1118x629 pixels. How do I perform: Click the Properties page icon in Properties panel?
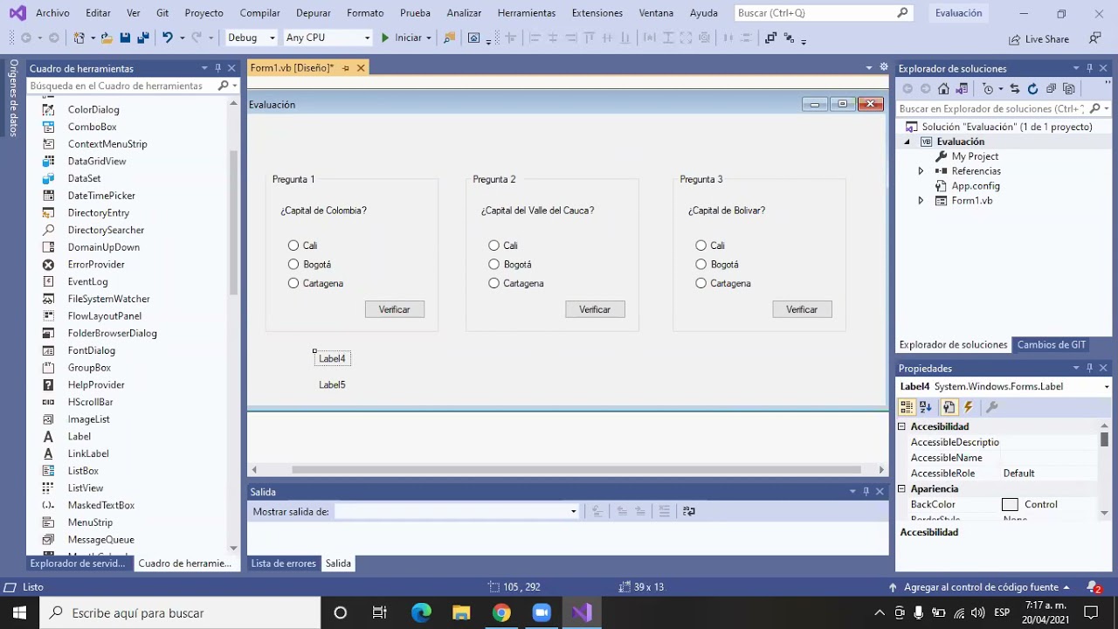[949, 407]
